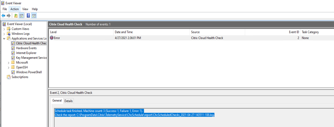Image resolution: width=334 pixels, height=127 pixels.
Task: Click the Error text in Level column
Action: click(x=57, y=38)
